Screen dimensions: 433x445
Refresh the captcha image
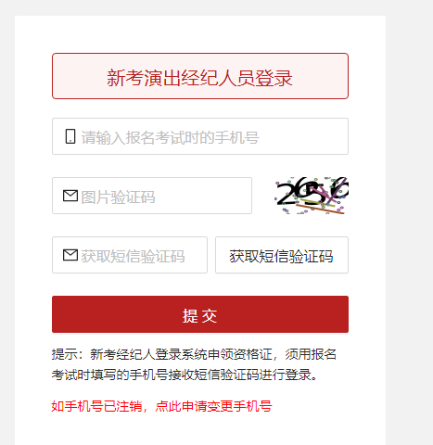click(312, 196)
